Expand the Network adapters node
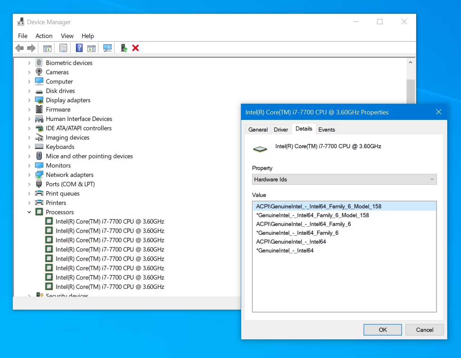The width and height of the screenshot is (461, 358). (x=29, y=175)
